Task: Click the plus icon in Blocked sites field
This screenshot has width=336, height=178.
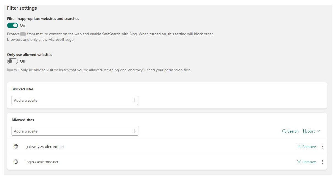Action: pyautogui.click(x=134, y=100)
